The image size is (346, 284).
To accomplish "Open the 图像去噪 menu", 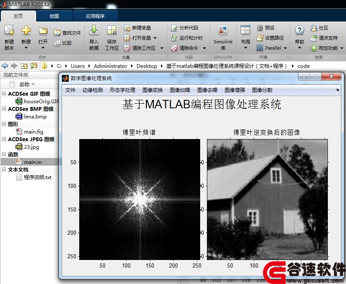I will click(x=207, y=90).
